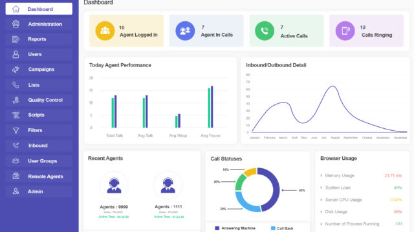
Task: Open the Dashboard menu item
Action: (39, 9)
